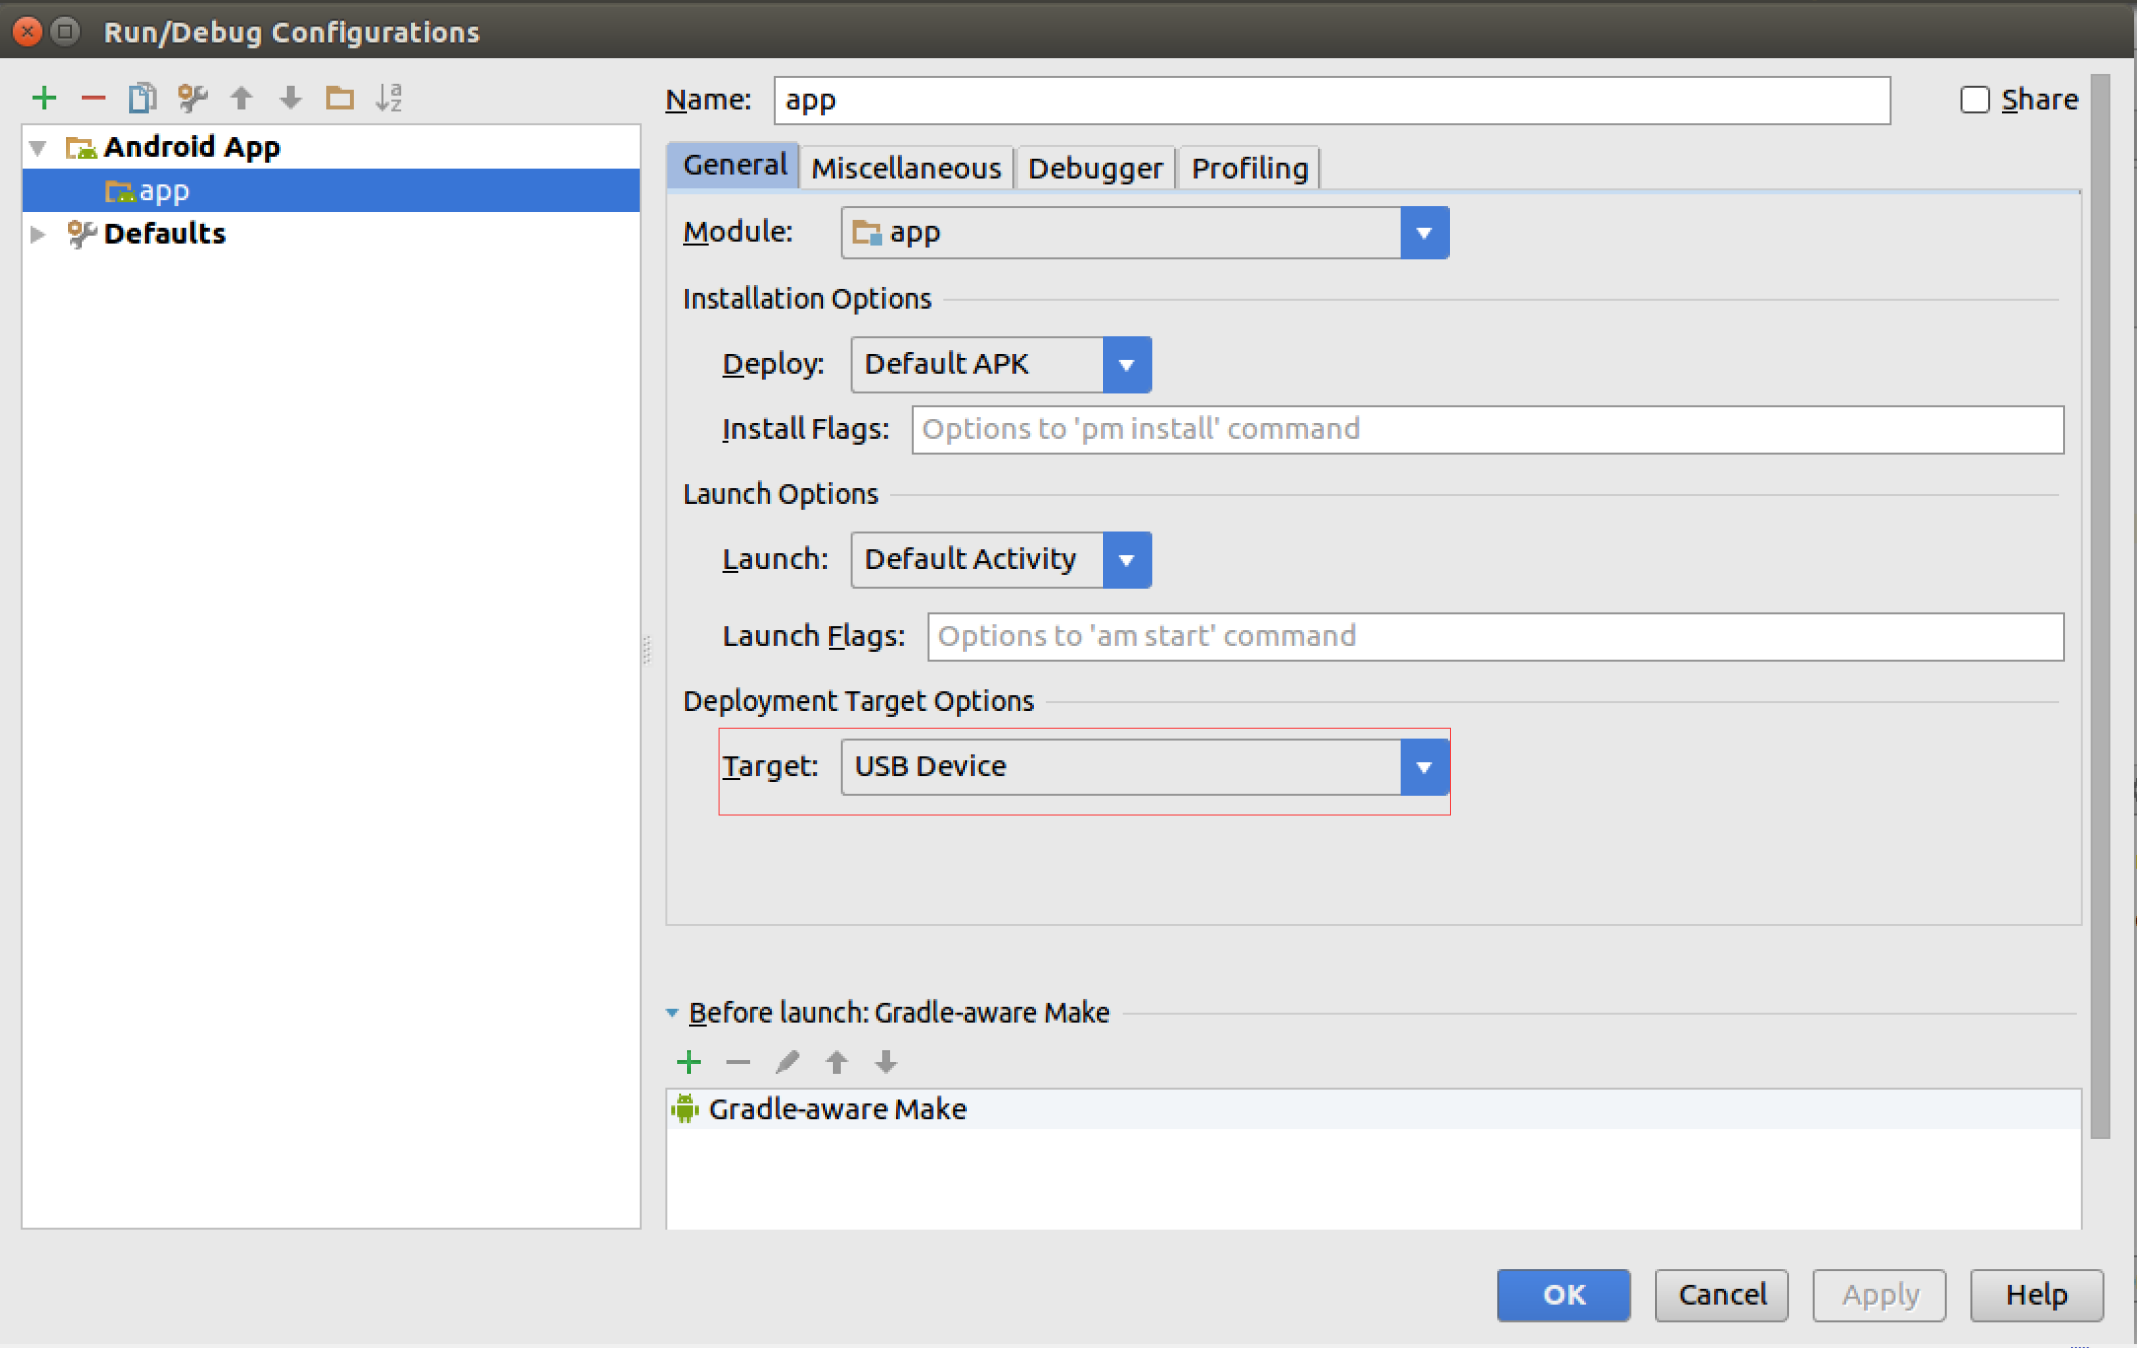Click the Apply button
Image resolution: width=2137 pixels, height=1348 pixels.
(x=1880, y=1295)
